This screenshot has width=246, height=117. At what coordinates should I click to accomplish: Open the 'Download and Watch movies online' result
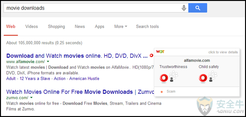(77, 56)
